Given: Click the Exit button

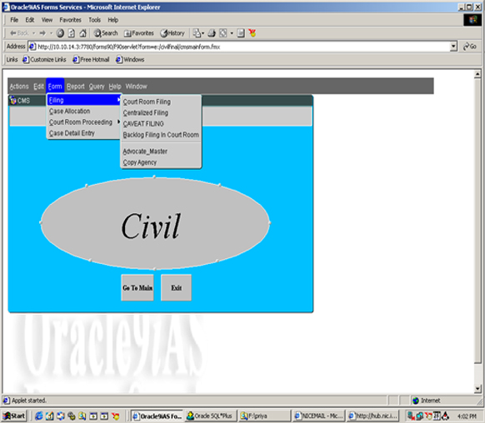Looking at the screenshot, I should click(177, 287).
